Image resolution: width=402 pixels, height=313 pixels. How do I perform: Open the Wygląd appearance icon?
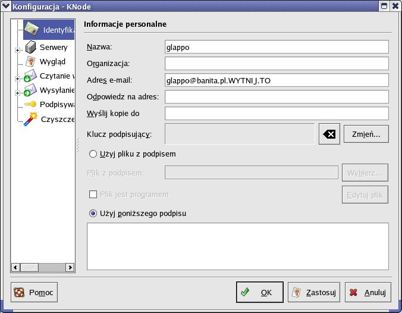click(31, 62)
